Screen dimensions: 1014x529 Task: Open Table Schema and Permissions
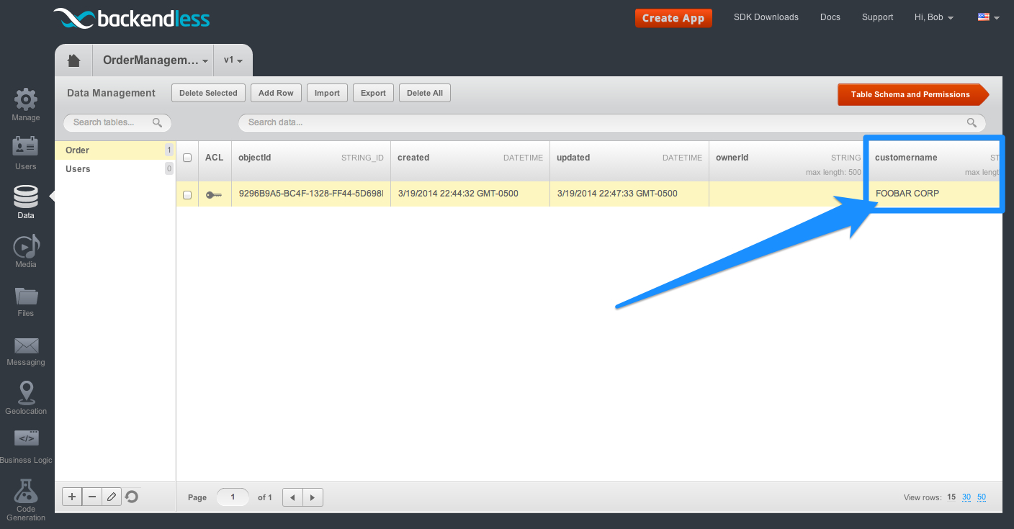(x=913, y=94)
